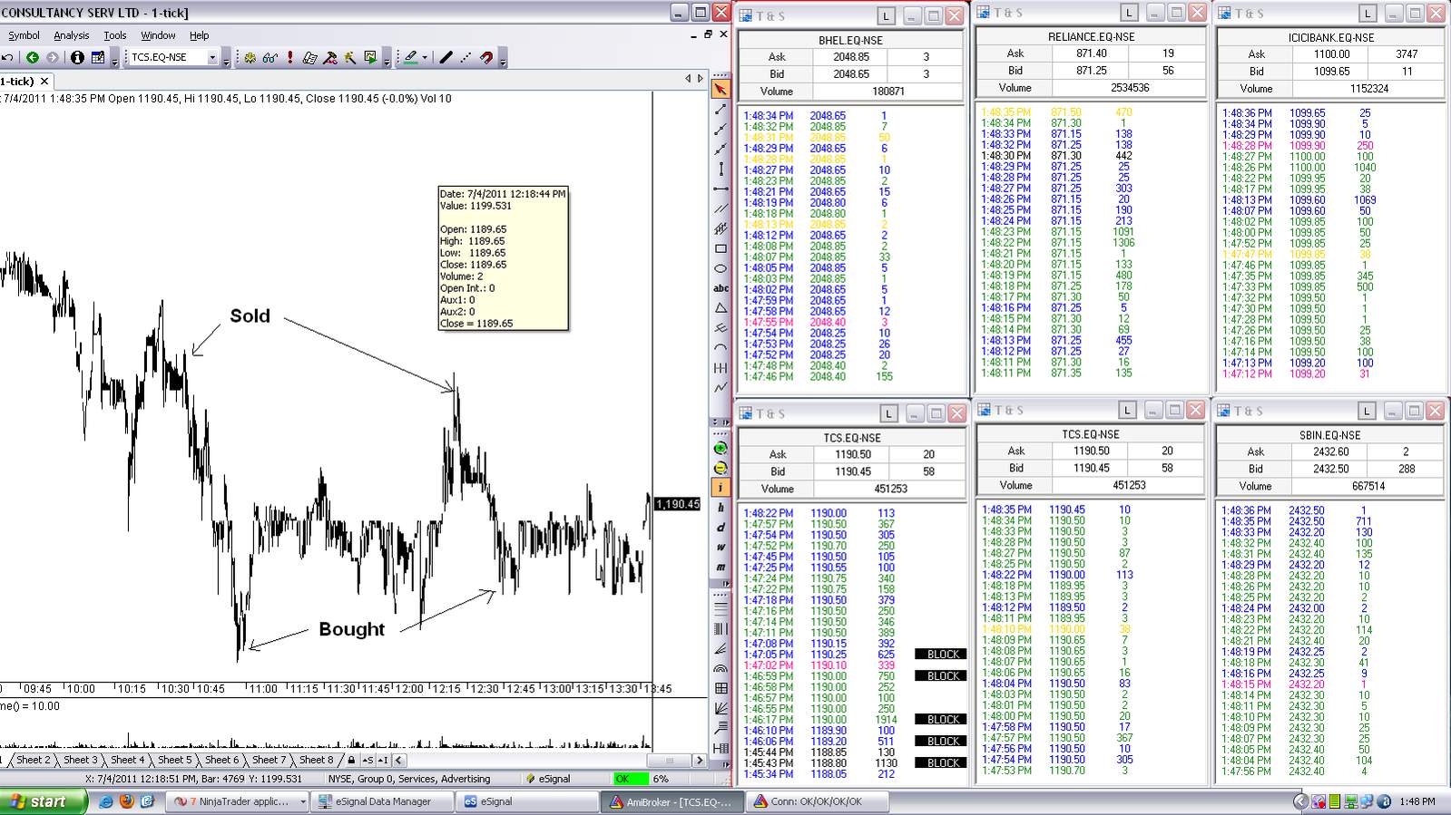Toggle the L button in ICICIBANK T&S window
This screenshot has width=1451, height=815.
click(x=1368, y=14)
